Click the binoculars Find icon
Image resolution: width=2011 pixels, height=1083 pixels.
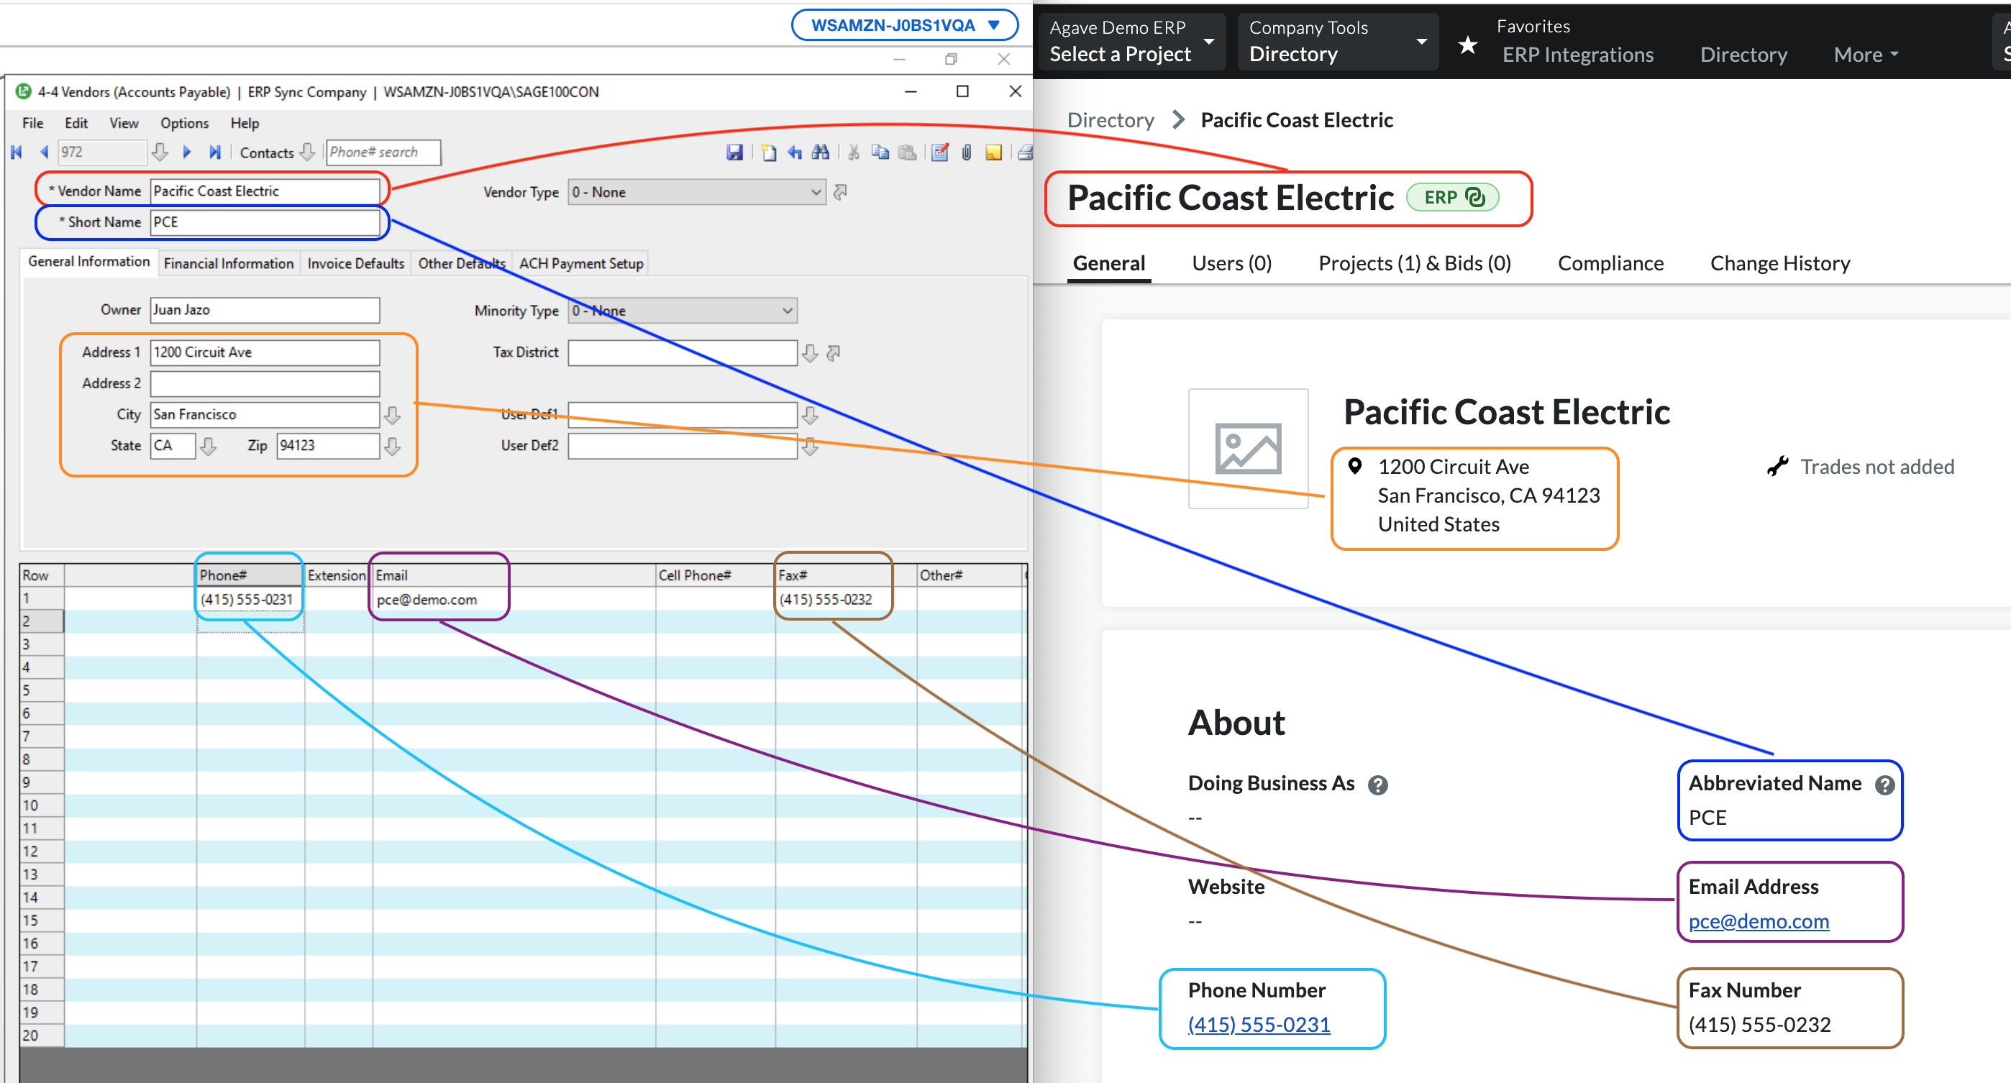pos(821,152)
